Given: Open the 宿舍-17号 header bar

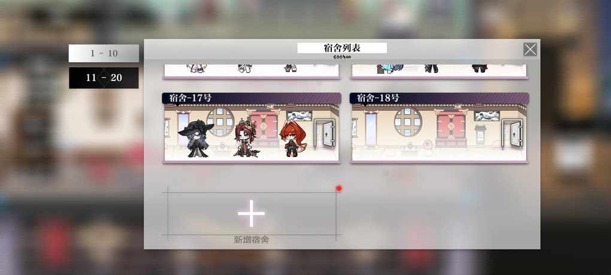Looking at the screenshot, I should [252, 98].
